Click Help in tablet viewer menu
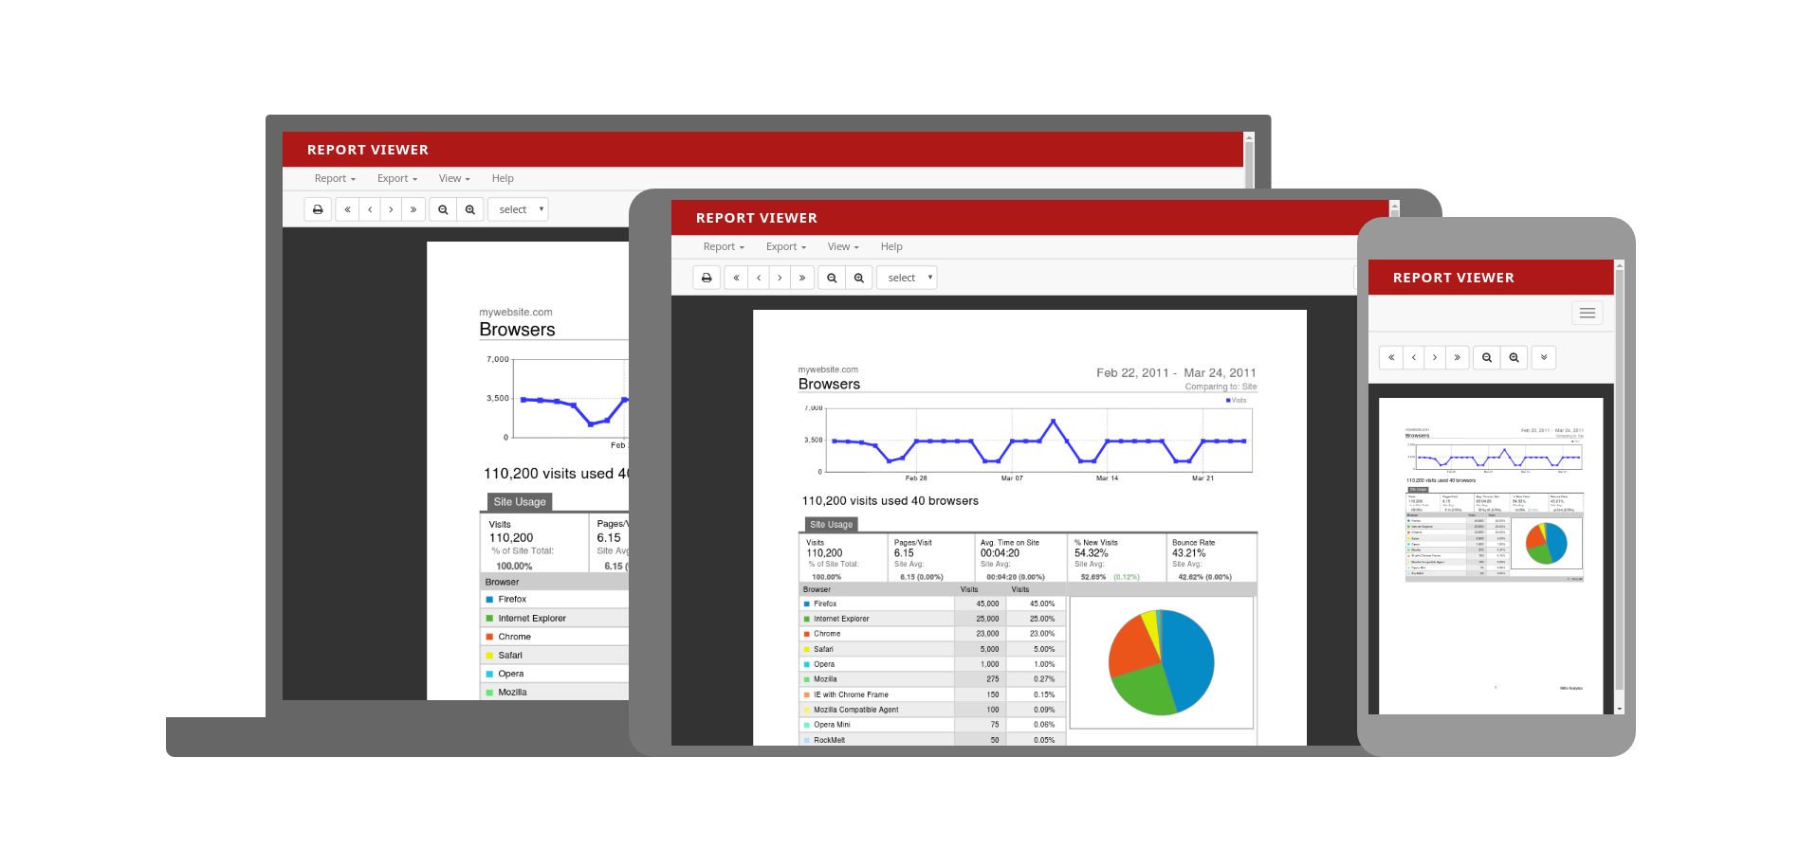1818x865 pixels. [x=891, y=246]
